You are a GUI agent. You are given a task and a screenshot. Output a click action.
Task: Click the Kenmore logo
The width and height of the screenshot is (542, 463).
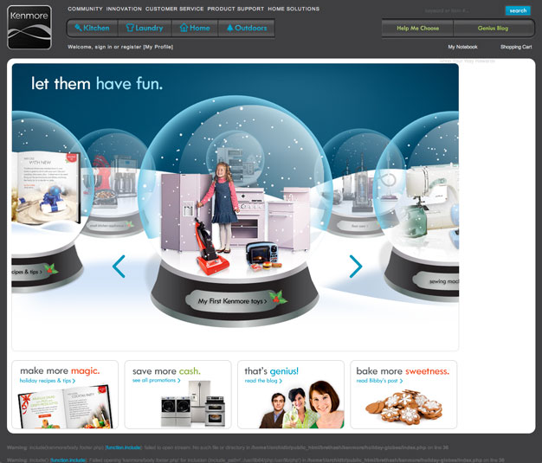click(29, 28)
